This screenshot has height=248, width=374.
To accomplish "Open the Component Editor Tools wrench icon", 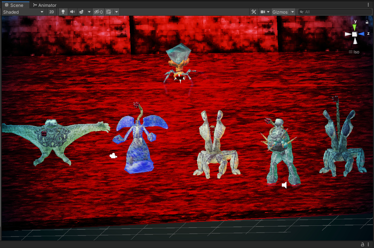I will click(x=254, y=12).
